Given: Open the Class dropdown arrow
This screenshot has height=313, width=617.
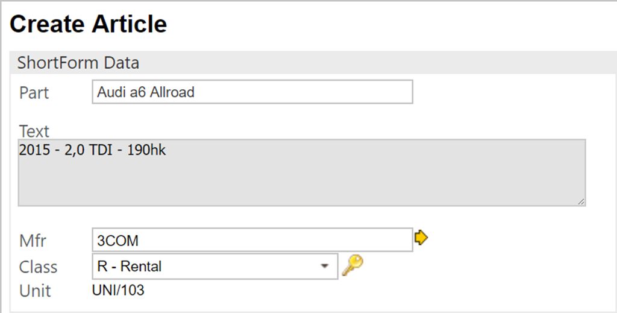Looking at the screenshot, I should click(x=325, y=266).
